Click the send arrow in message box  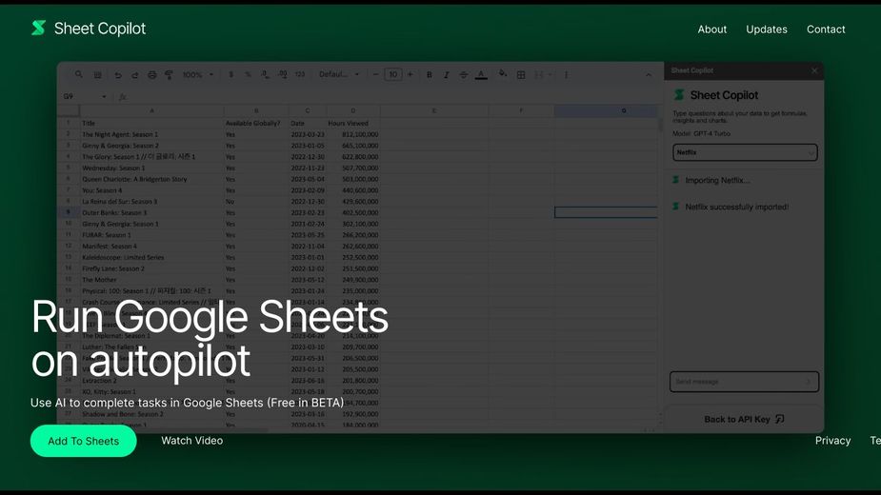809,382
